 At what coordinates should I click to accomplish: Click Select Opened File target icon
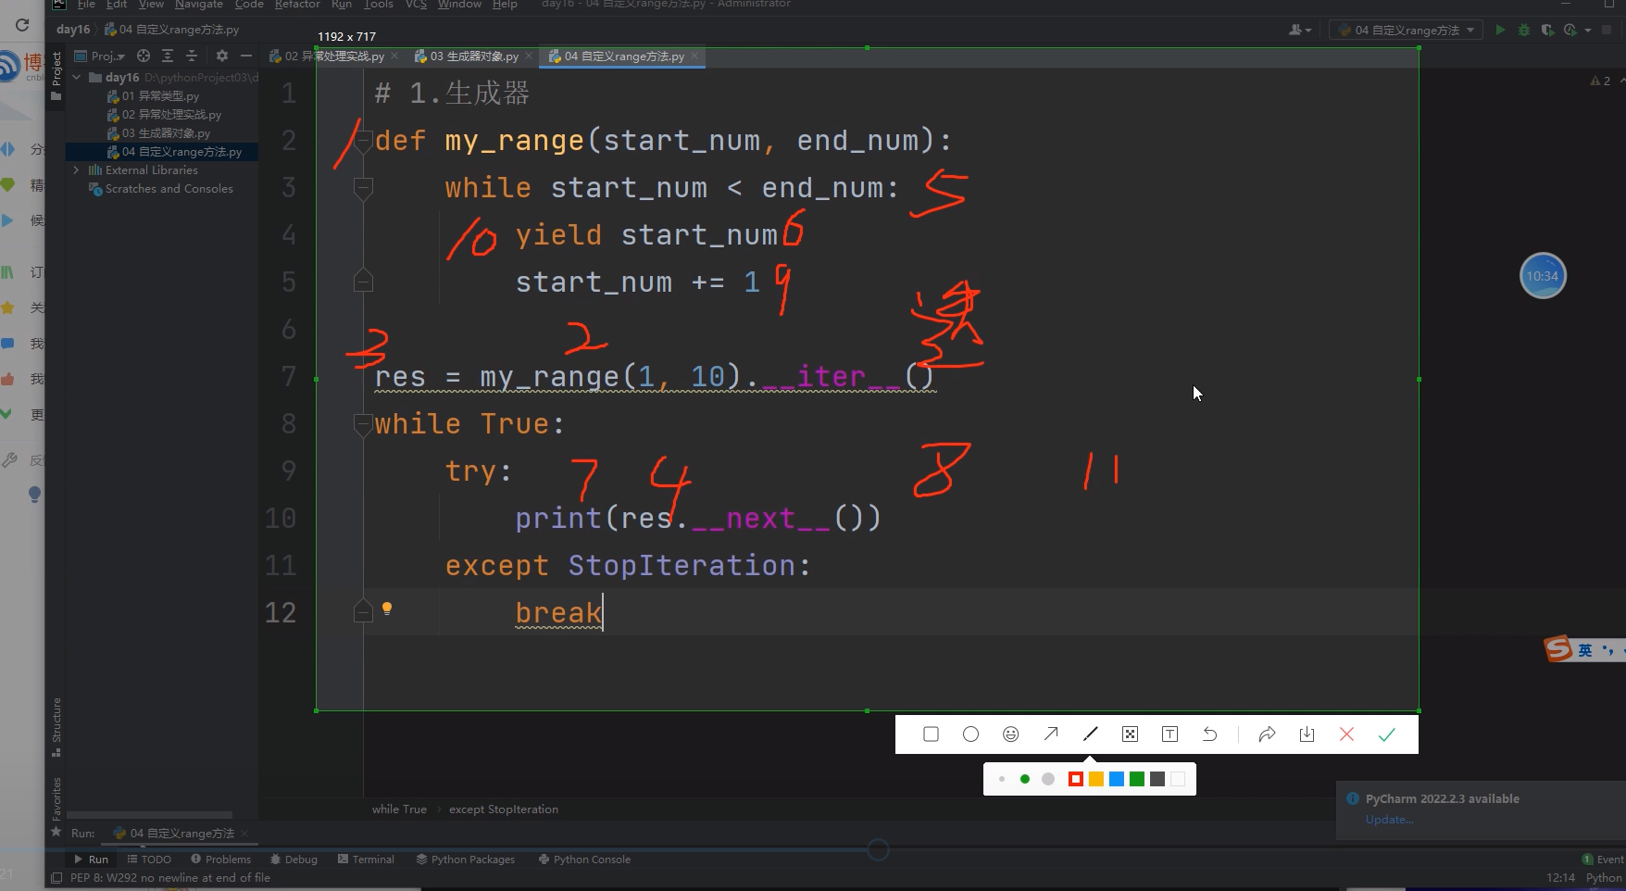[x=144, y=56]
